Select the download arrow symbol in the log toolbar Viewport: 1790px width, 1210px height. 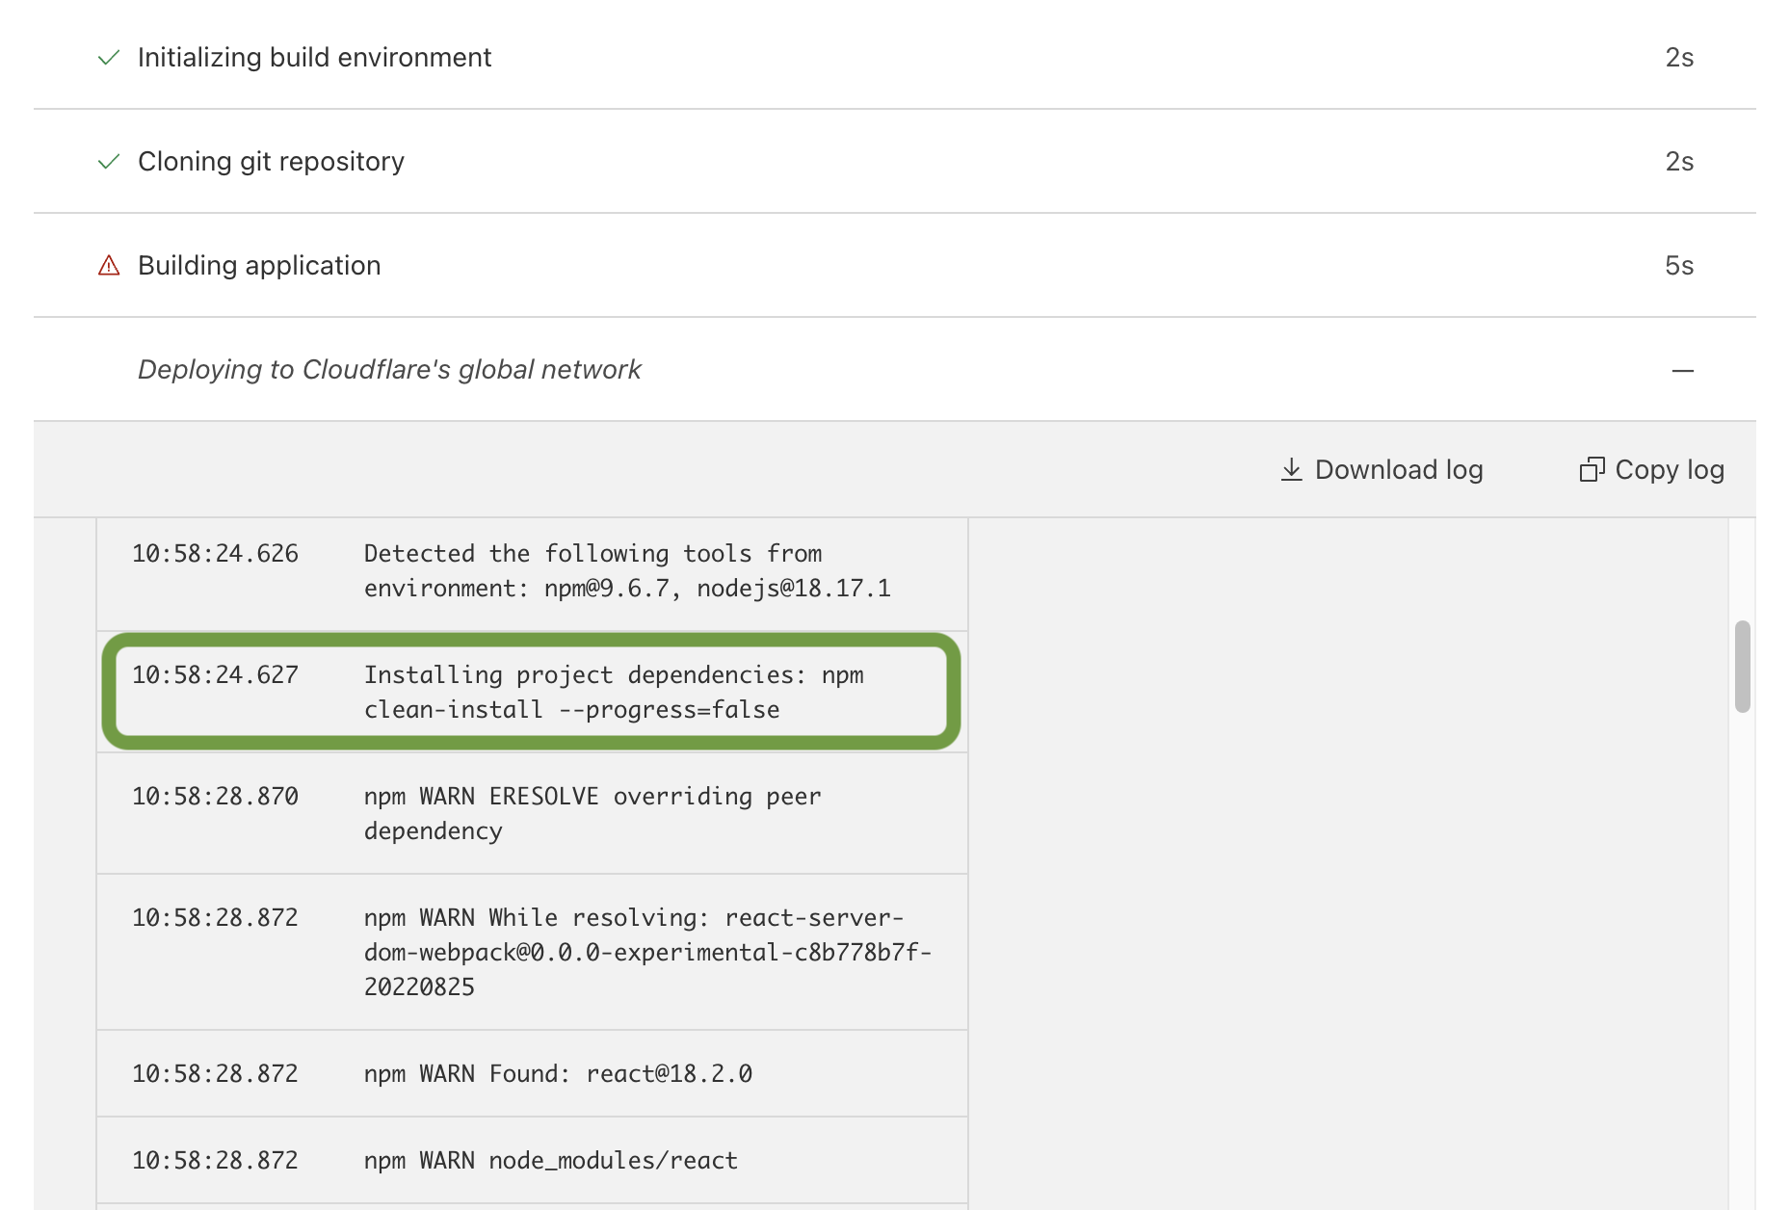[x=1291, y=469]
